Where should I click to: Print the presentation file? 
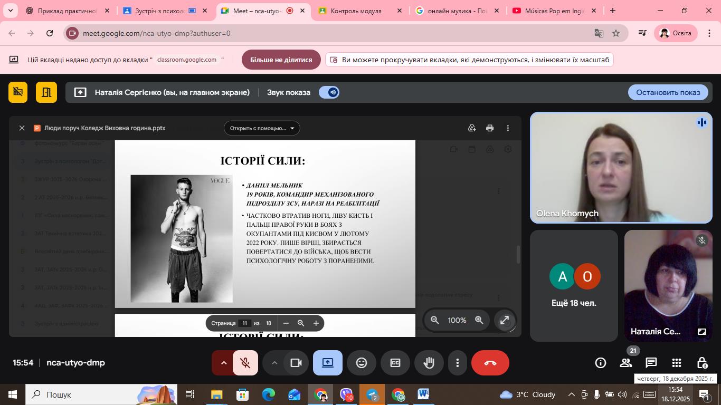tap(490, 128)
